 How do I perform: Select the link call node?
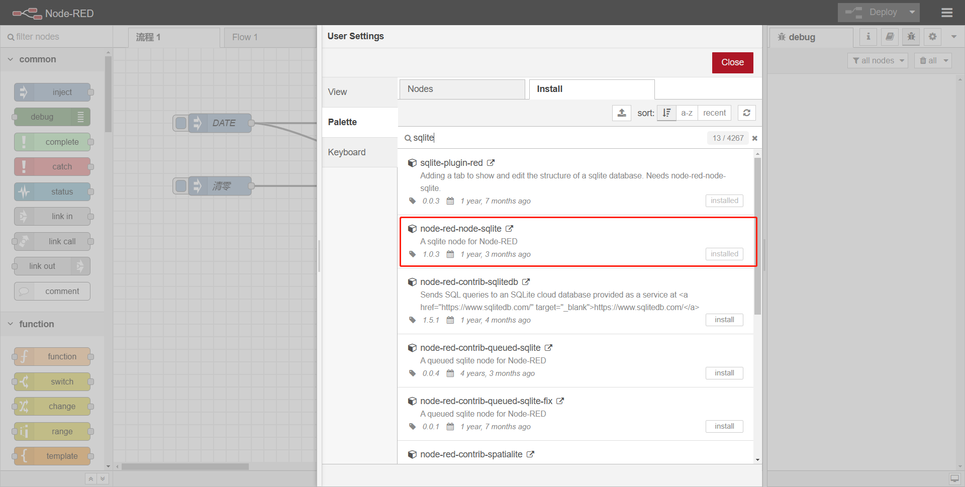pyautogui.click(x=53, y=242)
